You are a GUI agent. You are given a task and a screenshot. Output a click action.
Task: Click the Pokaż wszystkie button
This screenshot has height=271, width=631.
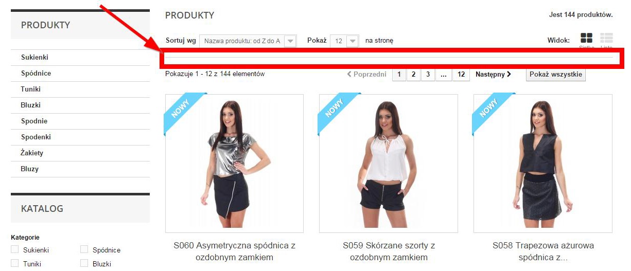click(556, 75)
